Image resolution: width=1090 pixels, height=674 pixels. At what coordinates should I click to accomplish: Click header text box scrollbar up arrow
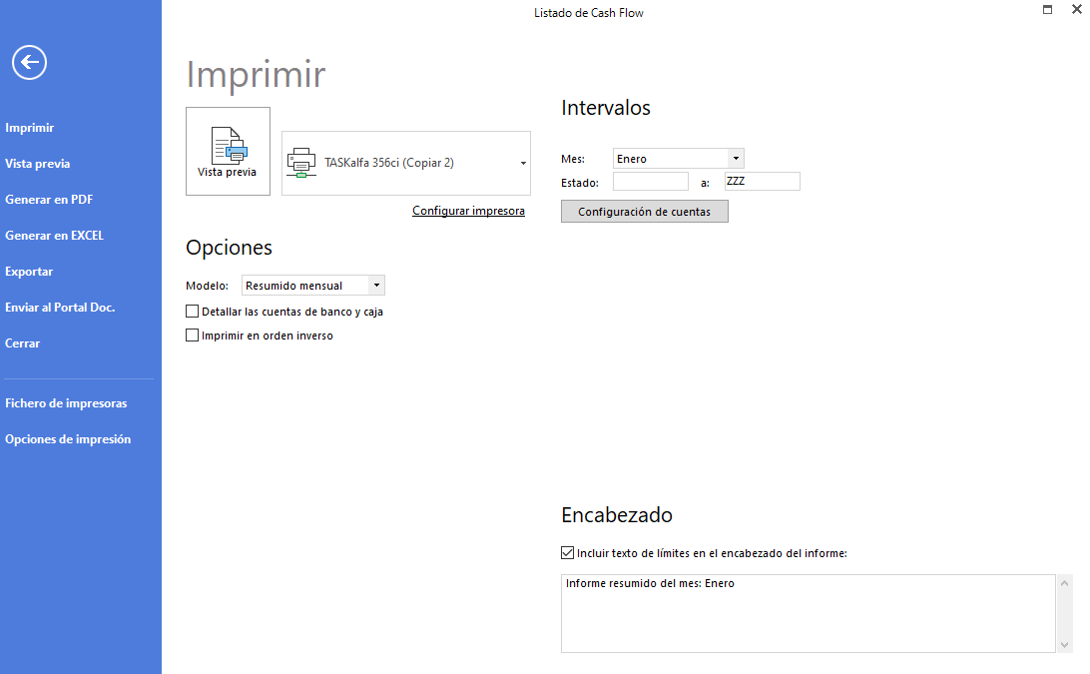pos(1064,583)
